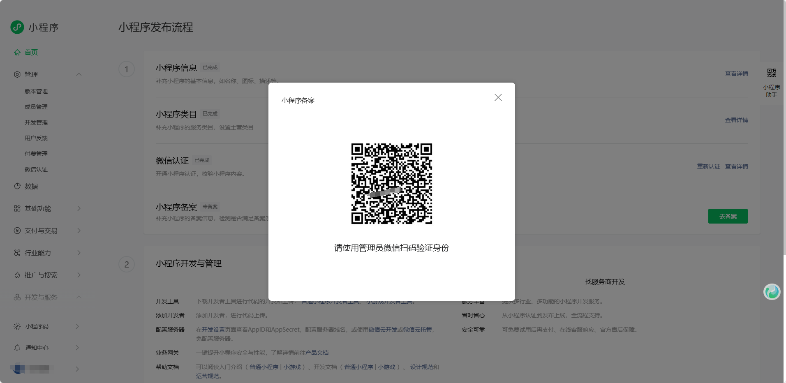Open the floating assistant icon at right edge
The width and height of the screenshot is (786, 383).
pos(772,292)
